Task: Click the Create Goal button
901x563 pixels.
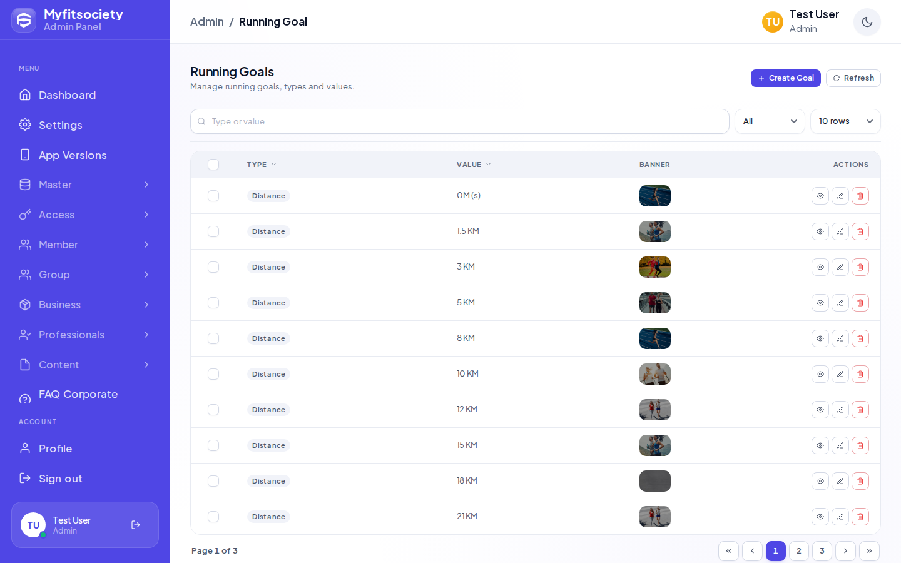Action: coord(786,78)
